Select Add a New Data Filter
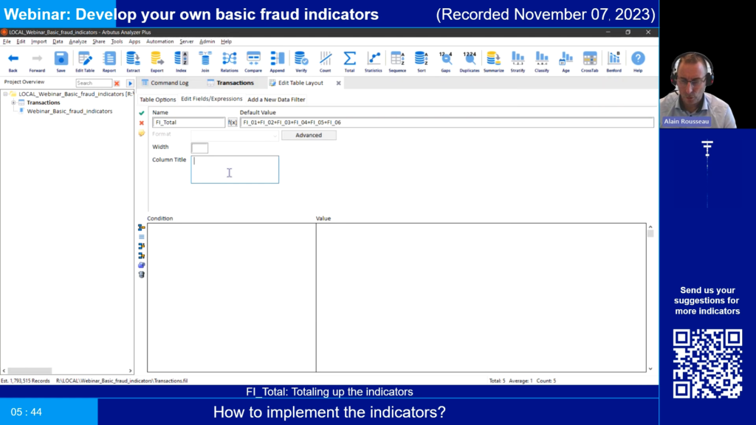 coord(276,100)
